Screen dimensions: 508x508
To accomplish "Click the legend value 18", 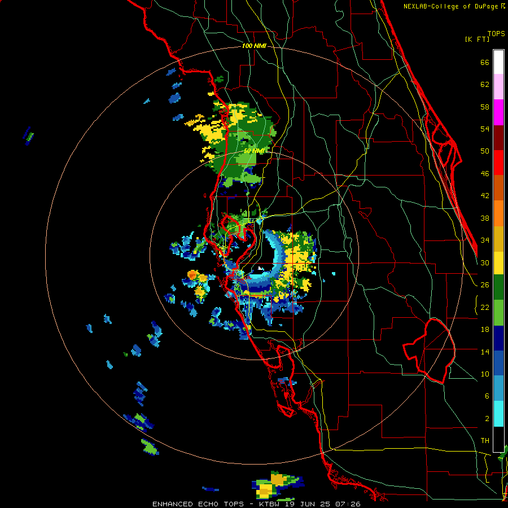I will coord(485,330).
